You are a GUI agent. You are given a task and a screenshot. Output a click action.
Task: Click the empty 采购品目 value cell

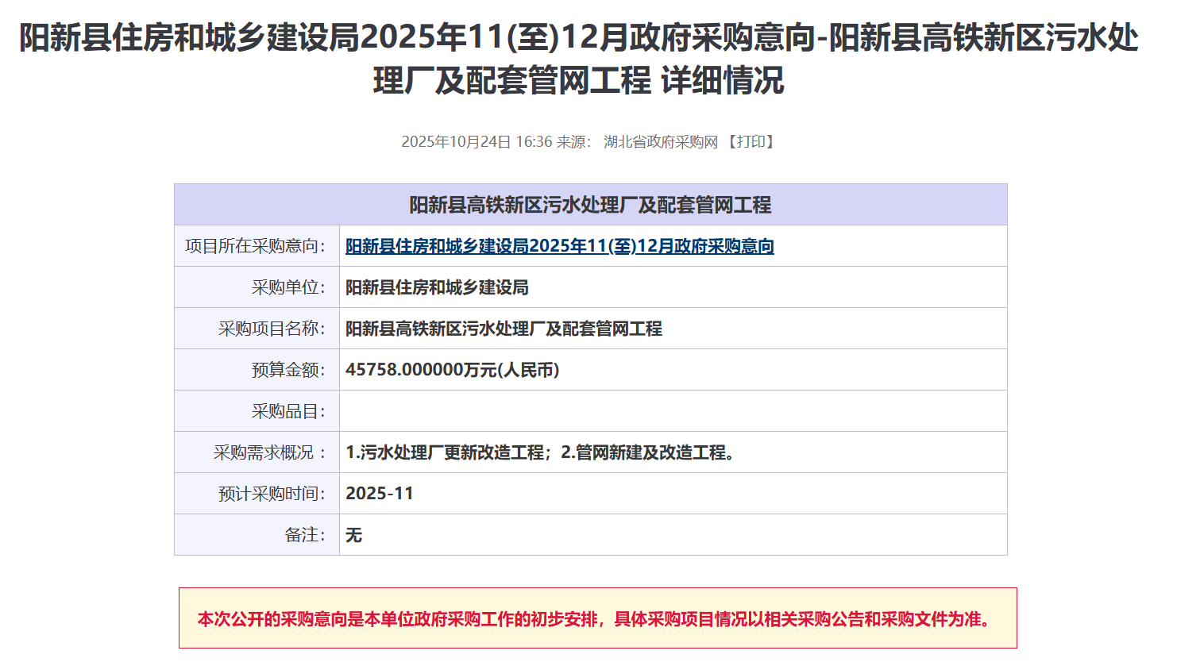[x=672, y=411]
